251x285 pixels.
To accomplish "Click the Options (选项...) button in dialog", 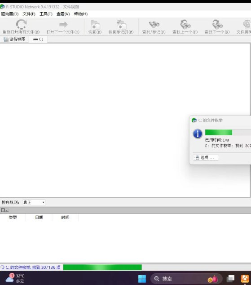I will pyautogui.click(x=206, y=158).
